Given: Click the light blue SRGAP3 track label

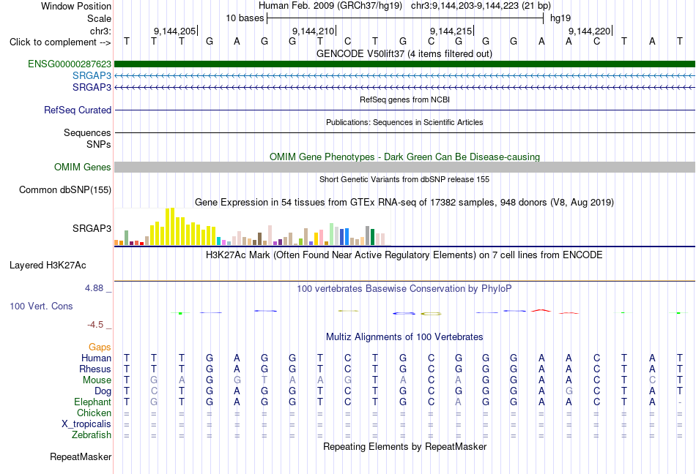Looking at the screenshot, I should coord(92,76).
